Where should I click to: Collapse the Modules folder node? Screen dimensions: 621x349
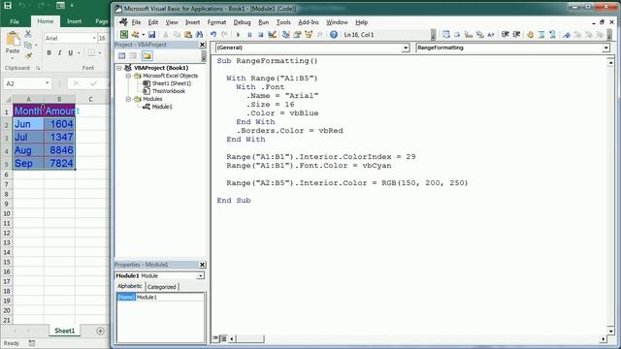pos(128,99)
